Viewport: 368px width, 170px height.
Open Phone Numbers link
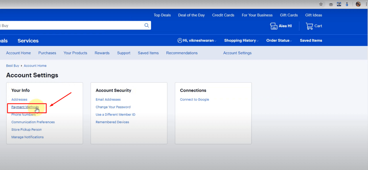point(24,115)
